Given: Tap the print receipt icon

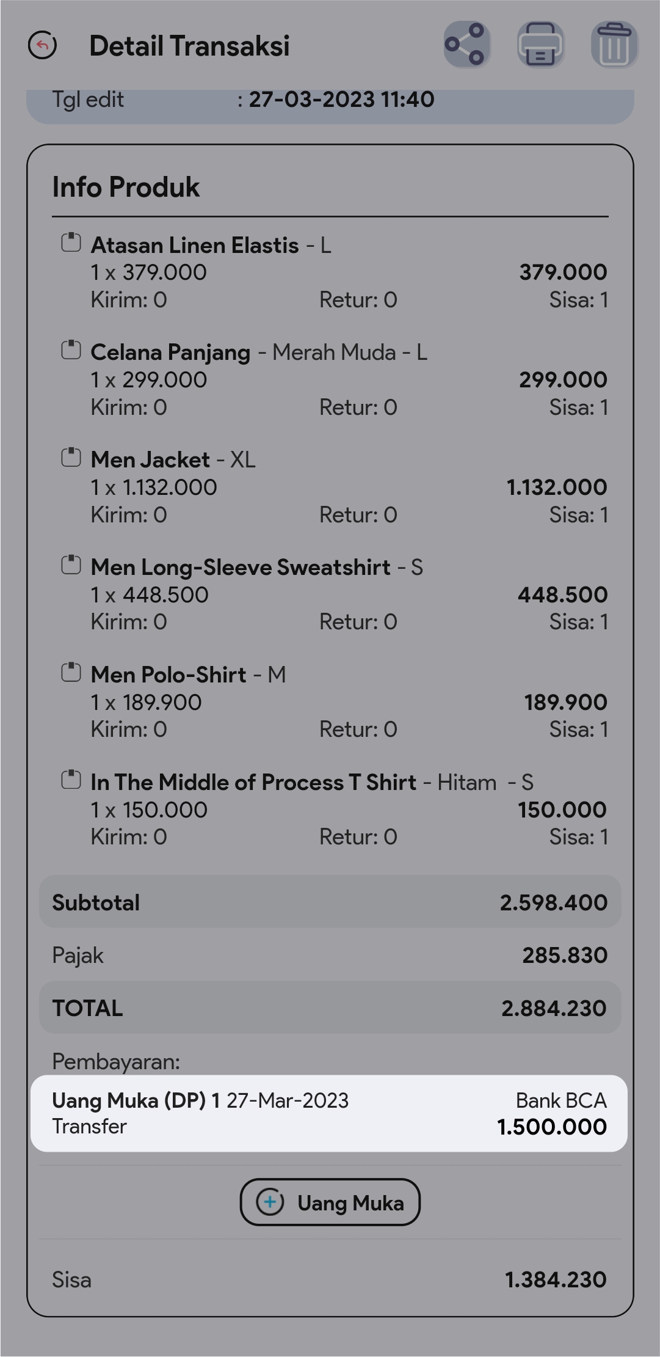Looking at the screenshot, I should [540, 45].
